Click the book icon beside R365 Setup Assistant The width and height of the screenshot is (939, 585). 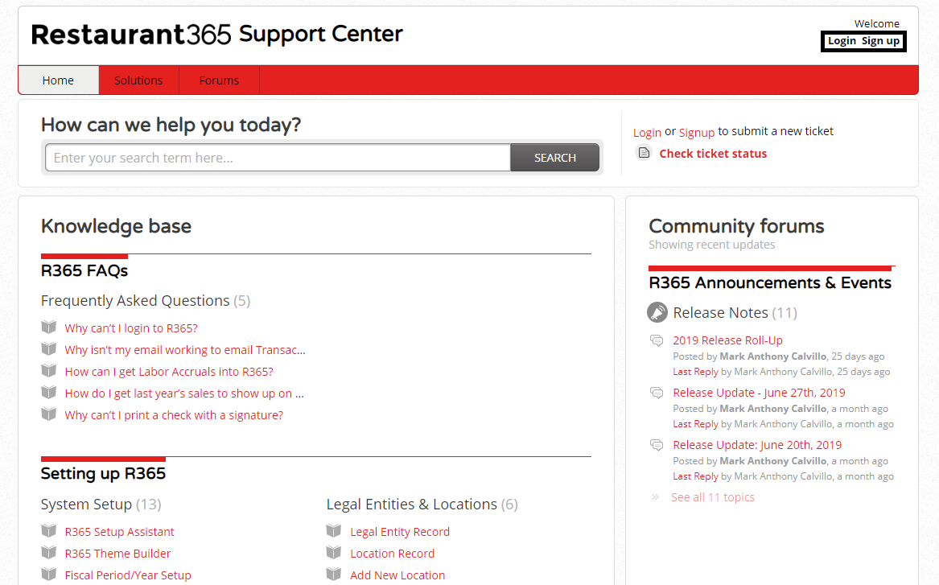48,530
